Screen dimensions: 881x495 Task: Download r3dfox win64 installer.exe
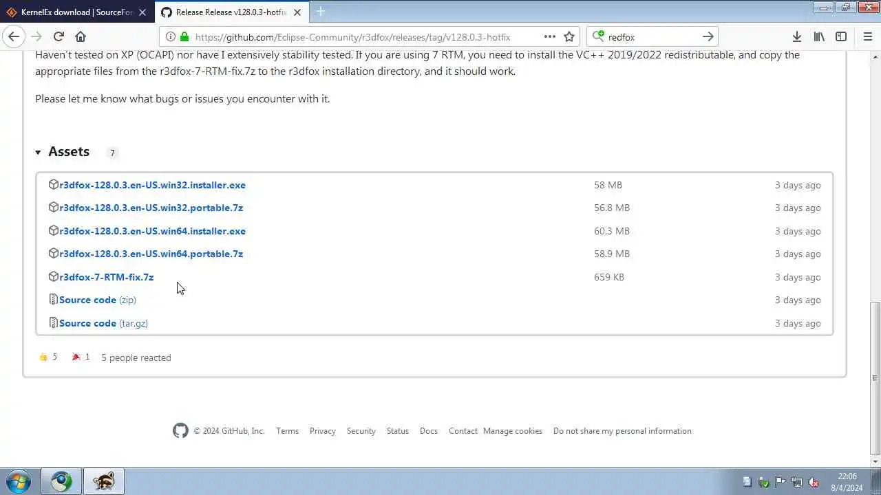click(152, 231)
